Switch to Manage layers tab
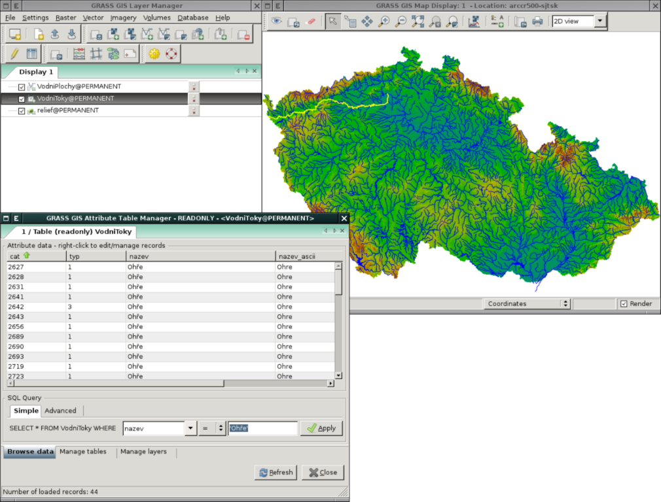The height and width of the screenshot is (502, 661). coord(143,452)
